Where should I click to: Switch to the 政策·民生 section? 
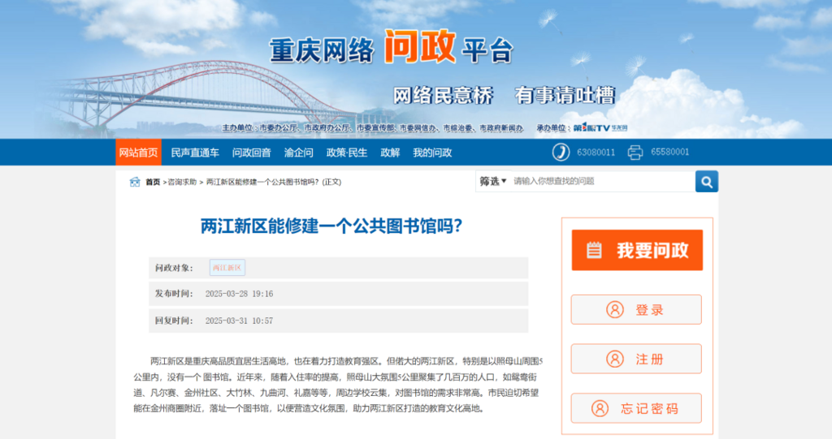tap(347, 153)
